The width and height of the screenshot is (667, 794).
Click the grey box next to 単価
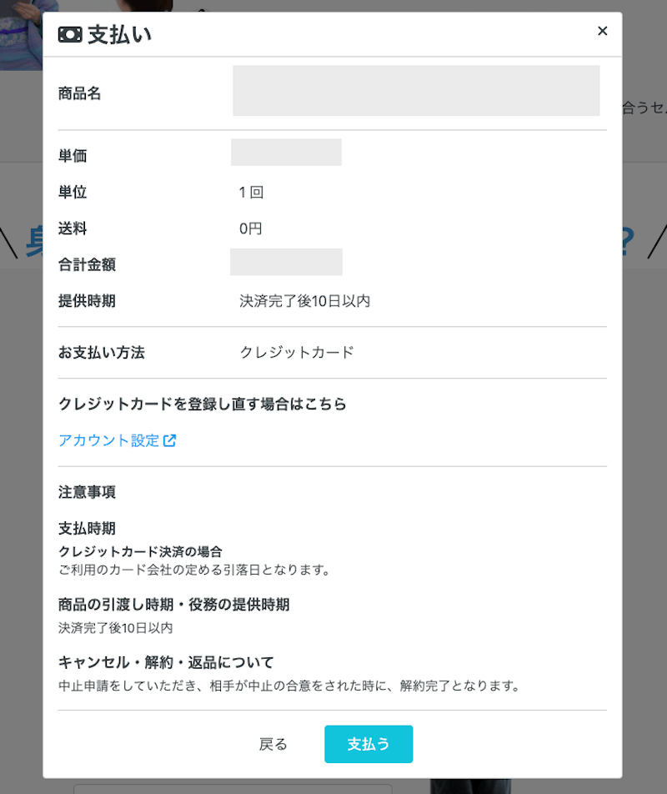pyautogui.click(x=286, y=153)
